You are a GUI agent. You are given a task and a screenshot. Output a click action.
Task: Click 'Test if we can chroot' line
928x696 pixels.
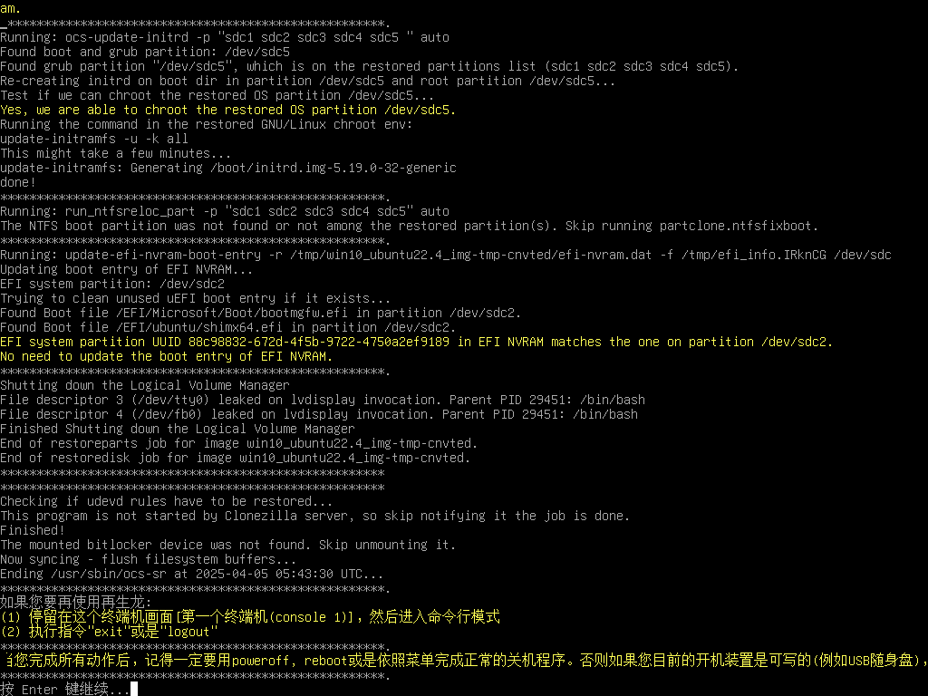[217, 95]
